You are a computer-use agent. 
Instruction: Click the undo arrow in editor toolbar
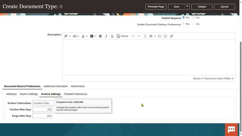click(x=133, y=36)
